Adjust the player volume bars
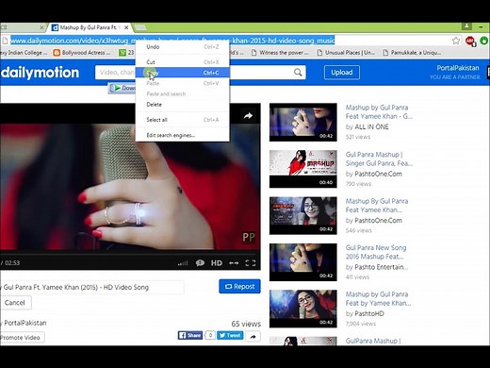 pyautogui.click(x=183, y=263)
